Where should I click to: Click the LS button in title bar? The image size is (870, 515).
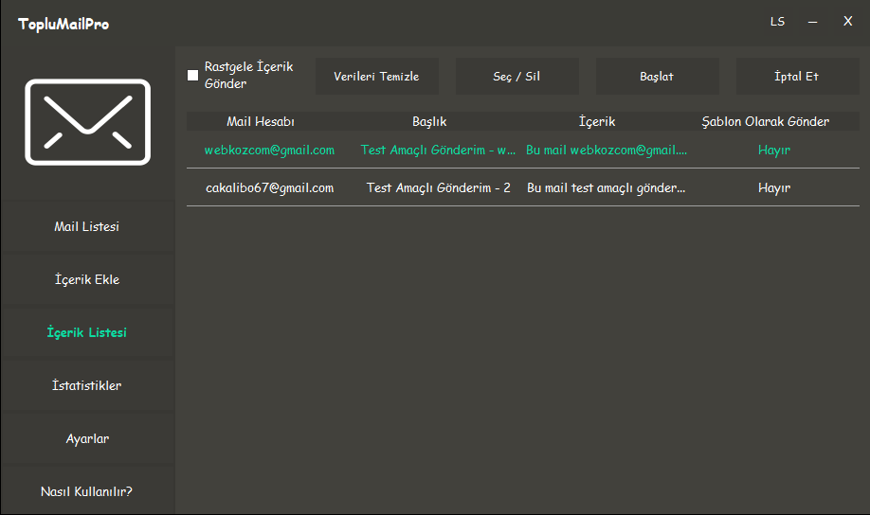click(777, 22)
